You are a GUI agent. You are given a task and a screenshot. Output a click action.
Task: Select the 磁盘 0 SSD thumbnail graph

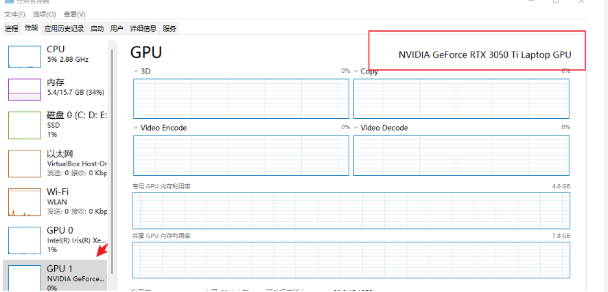tap(25, 125)
